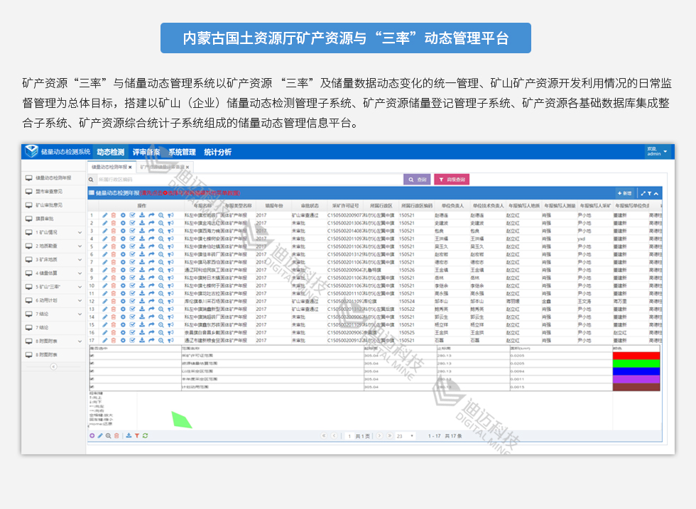This screenshot has height=509, width=696.
Task: Toggle the check-square icon in row 15
Action: 132,324
